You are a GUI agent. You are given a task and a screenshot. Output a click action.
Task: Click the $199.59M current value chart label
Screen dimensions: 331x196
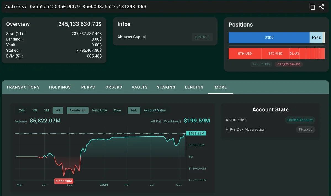(196, 134)
